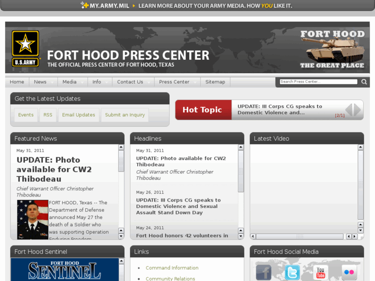375x281 pixels.
Task: Expand the Contact Us menu
Action: coord(133,82)
